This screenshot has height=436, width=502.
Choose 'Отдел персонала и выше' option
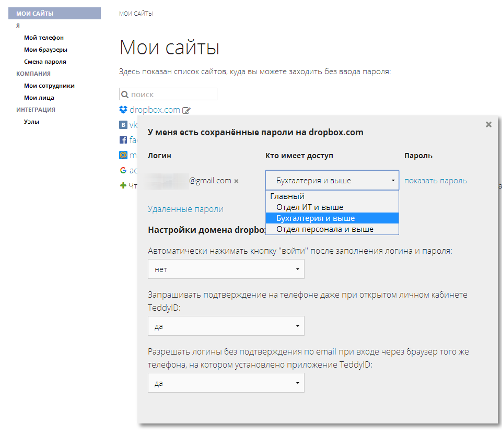[x=324, y=229]
